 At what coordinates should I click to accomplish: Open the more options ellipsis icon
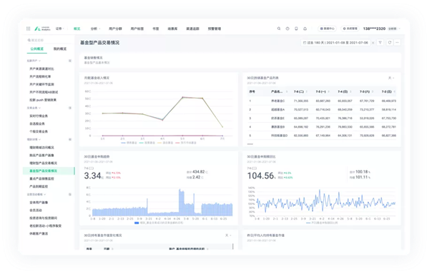point(398,43)
